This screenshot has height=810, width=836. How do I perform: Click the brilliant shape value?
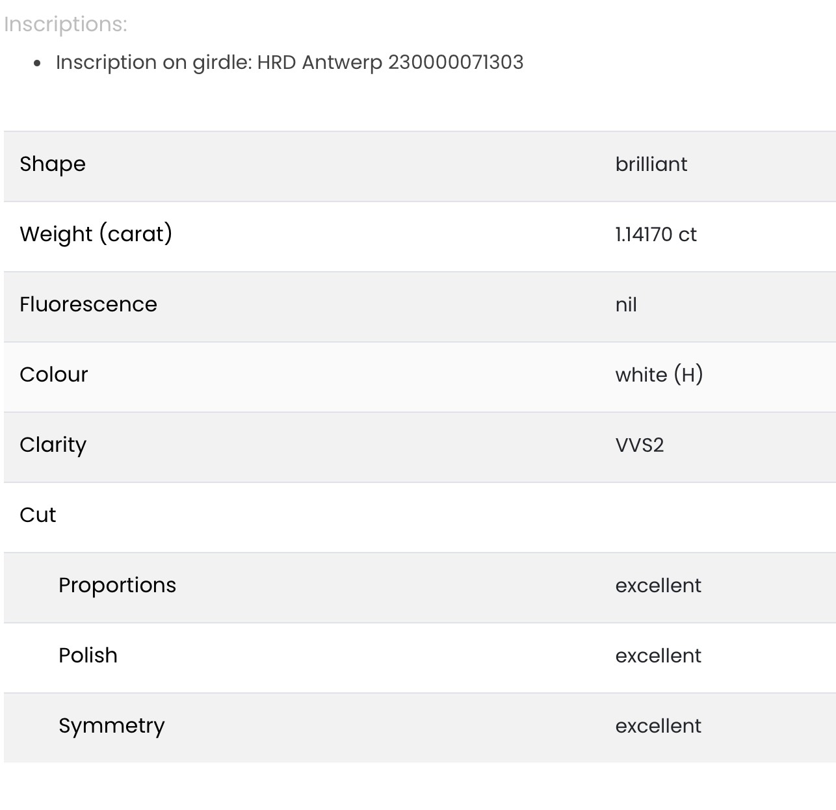[651, 164]
